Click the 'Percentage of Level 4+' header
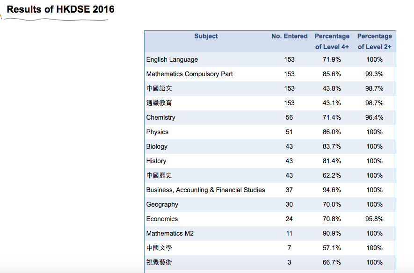 [x=332, y=42]
